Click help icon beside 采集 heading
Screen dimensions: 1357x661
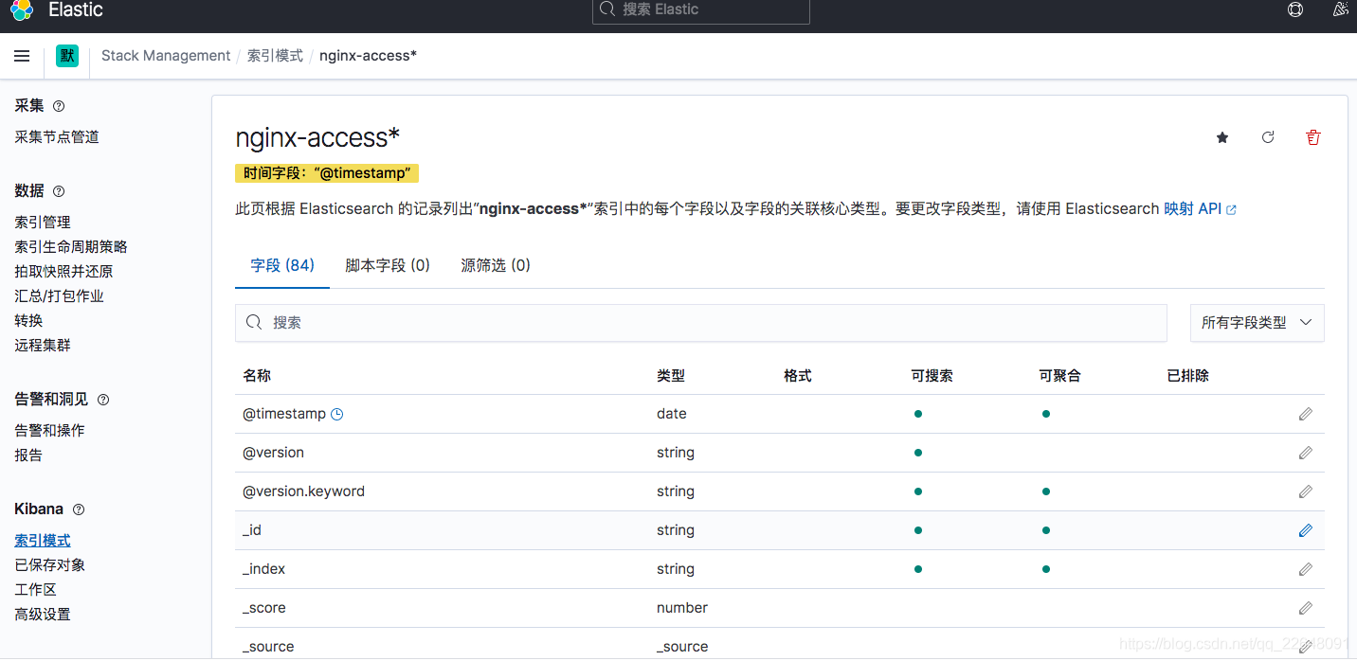click(59, 106)
